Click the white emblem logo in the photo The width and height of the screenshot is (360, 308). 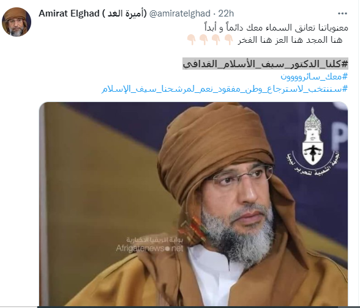click(x=313, y=136)
